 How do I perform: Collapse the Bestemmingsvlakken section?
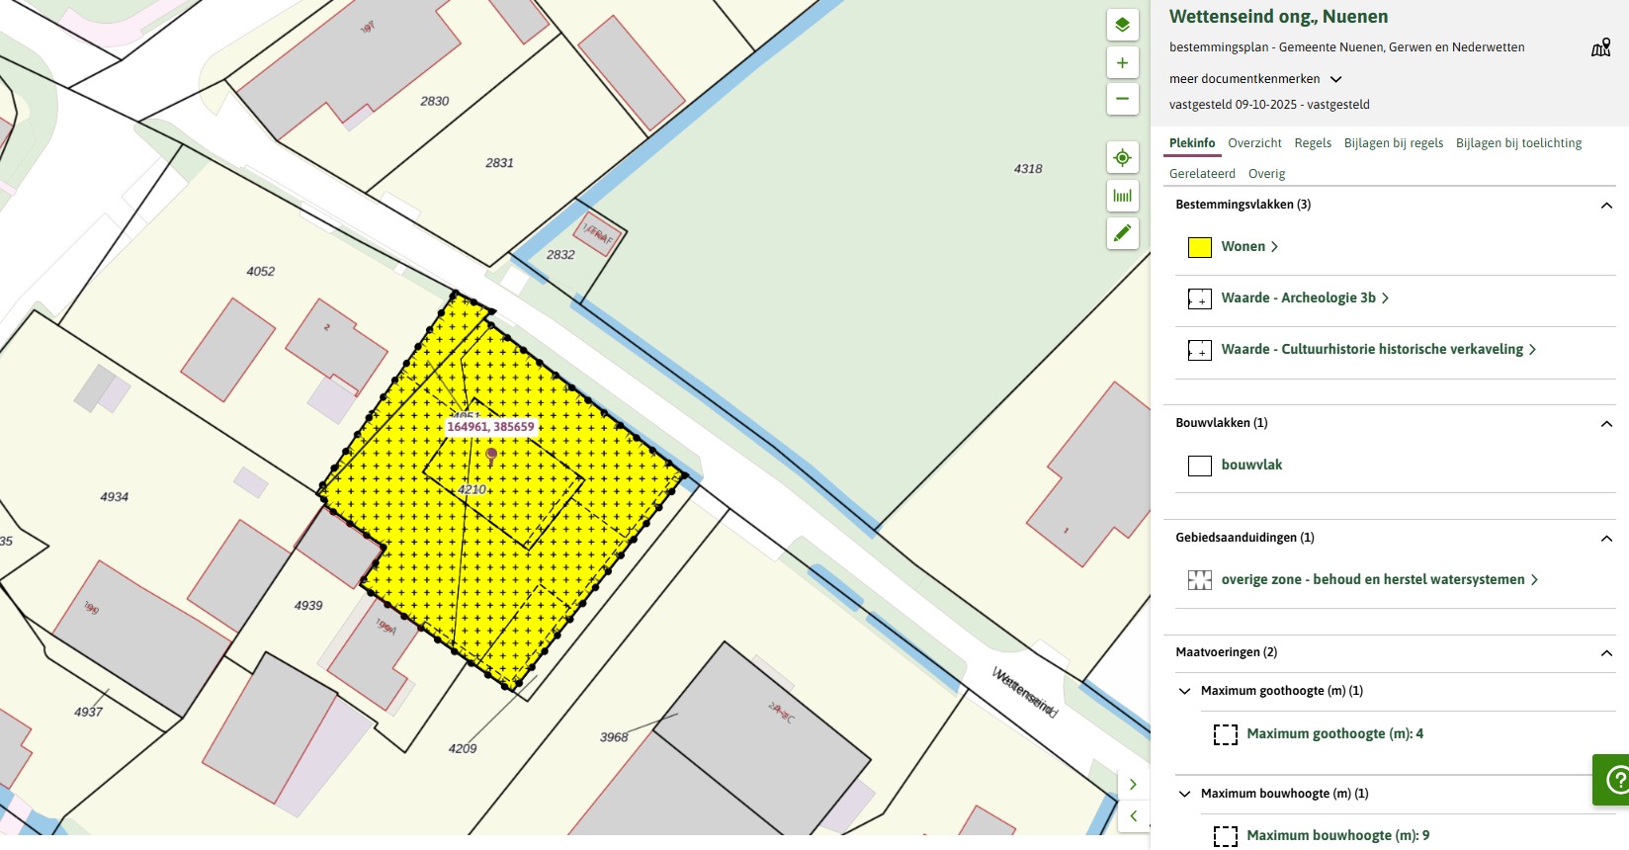1606,206
